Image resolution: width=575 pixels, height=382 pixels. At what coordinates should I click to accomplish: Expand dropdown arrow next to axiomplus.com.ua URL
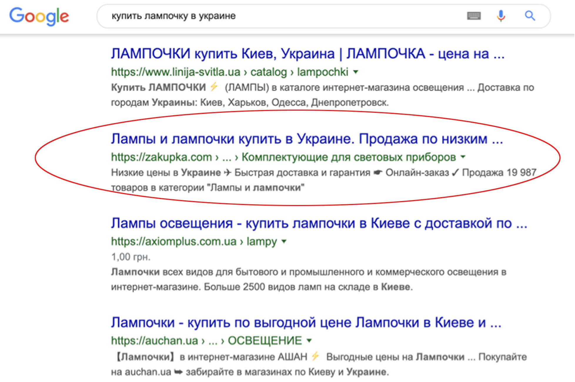(x=284, y=241)
